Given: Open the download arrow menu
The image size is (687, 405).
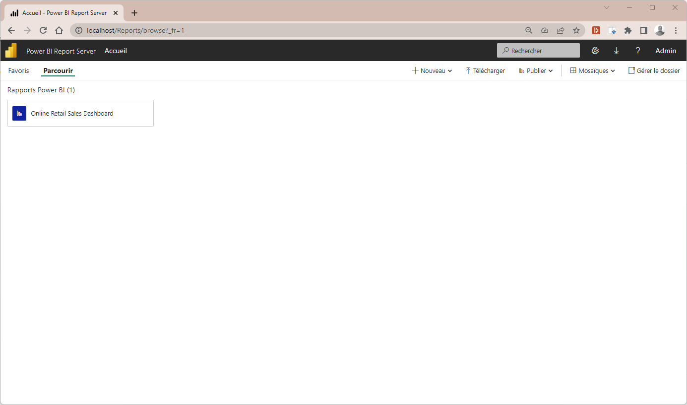Looking at the screenshot, I should [x=617, y=51].
